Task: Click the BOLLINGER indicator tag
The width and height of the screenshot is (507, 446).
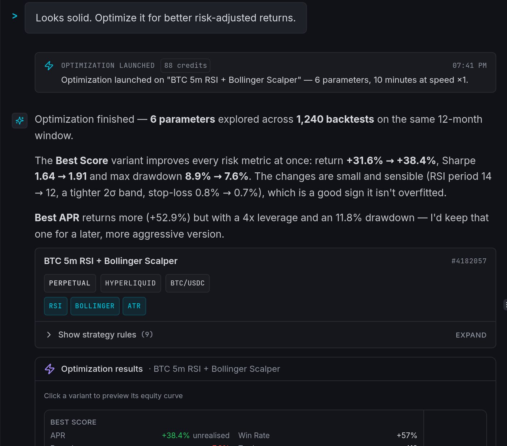Action: [95, 306]
